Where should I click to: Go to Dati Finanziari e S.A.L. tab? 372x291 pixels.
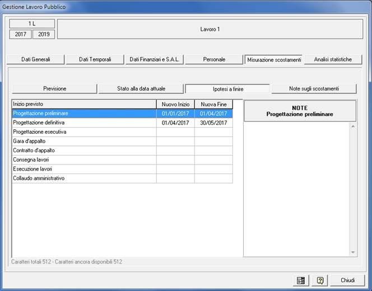click(x=154, y=59)
